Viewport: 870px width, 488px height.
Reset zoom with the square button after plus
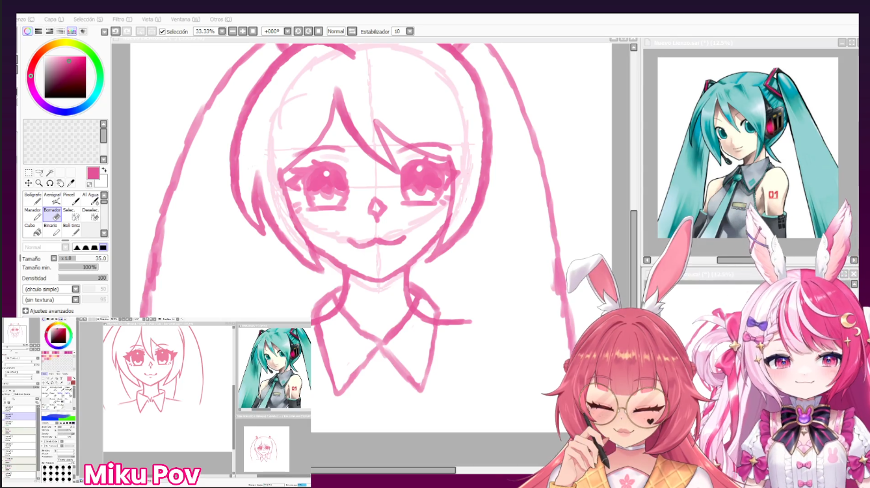253,31
